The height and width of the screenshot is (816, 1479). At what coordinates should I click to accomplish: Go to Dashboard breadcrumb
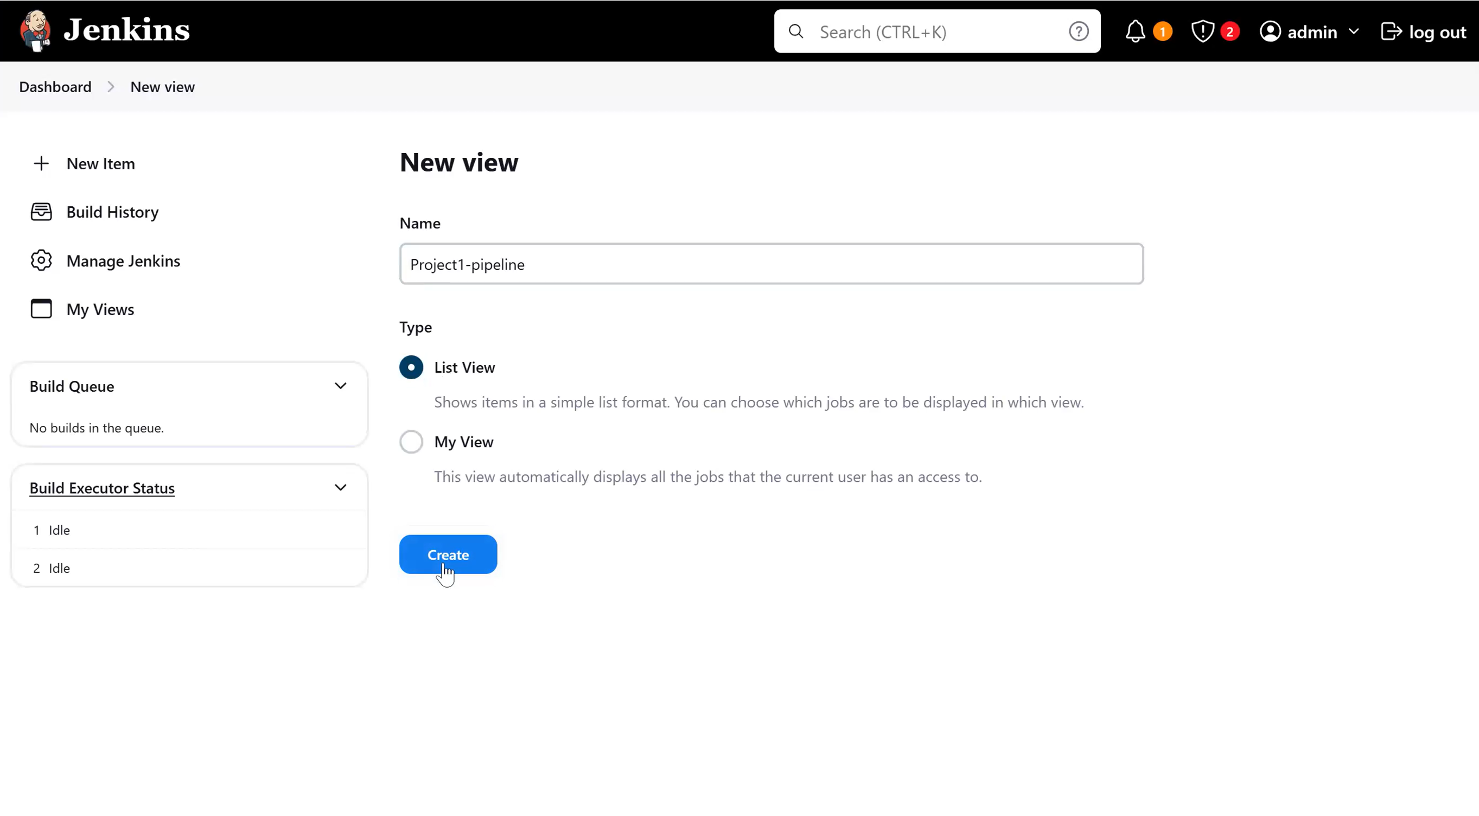coord(55,87)
